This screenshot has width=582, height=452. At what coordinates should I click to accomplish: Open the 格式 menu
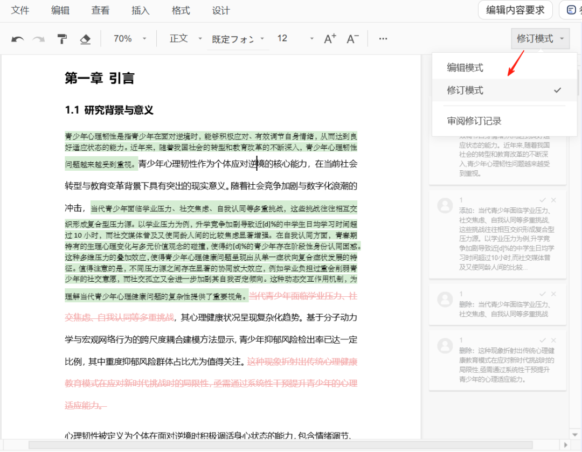click(181, 11)
